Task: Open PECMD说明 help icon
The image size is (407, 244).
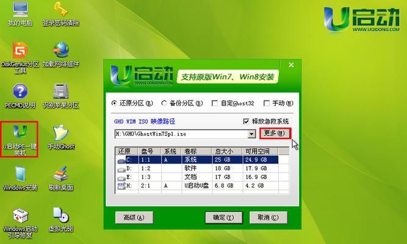Action: 20,96
